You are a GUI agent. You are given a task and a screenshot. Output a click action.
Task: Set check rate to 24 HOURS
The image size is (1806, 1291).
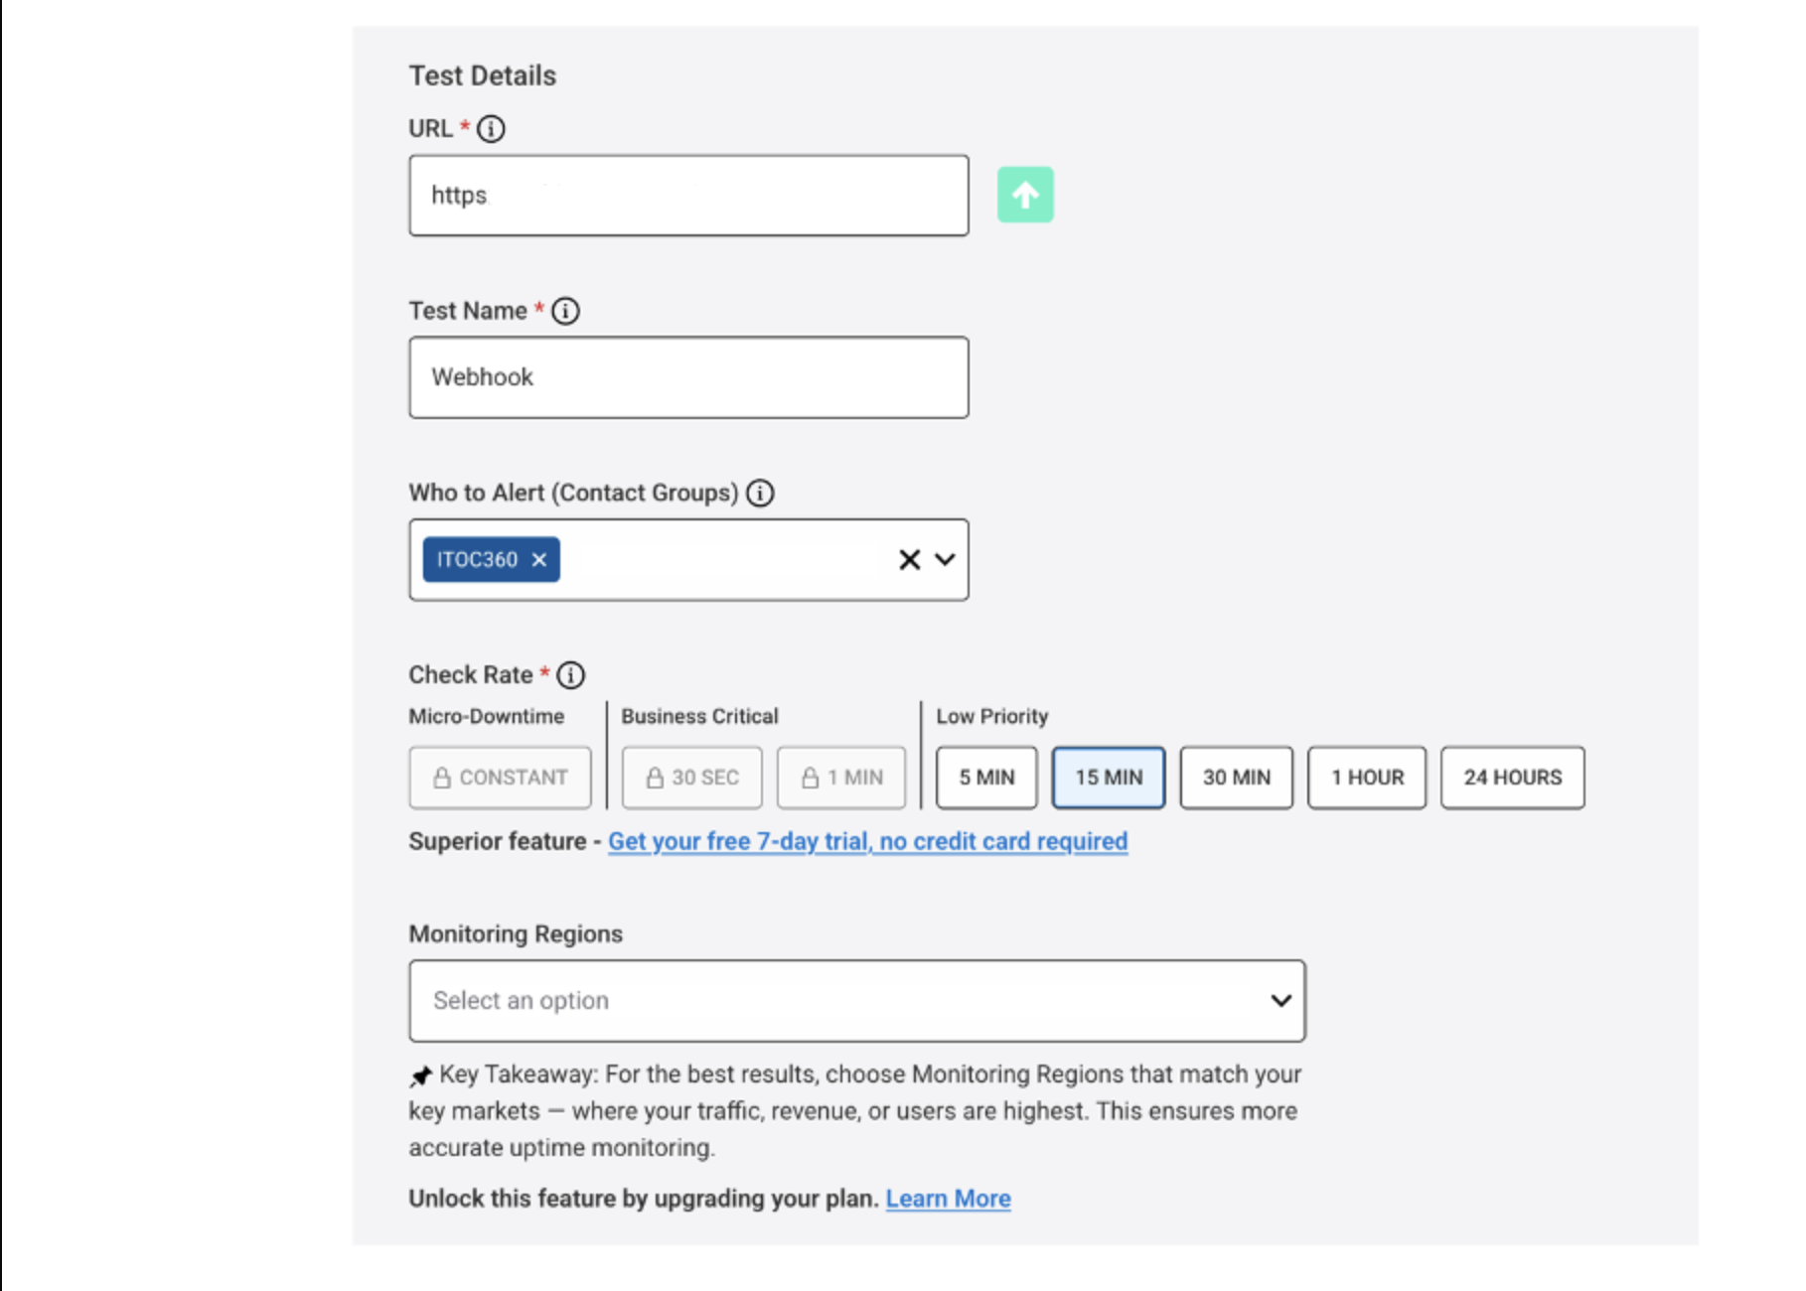(x=1512, y=778)
